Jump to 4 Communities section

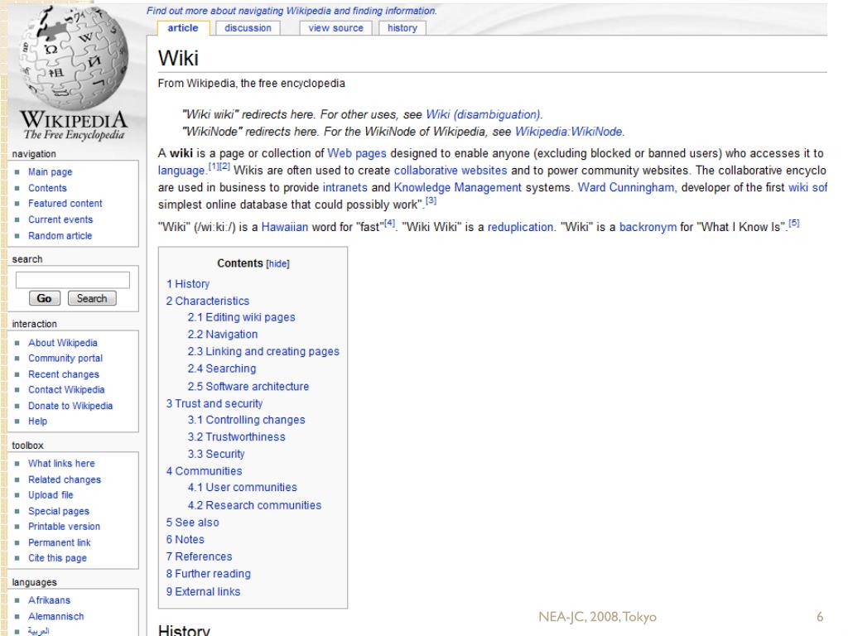tap(204, 471)
